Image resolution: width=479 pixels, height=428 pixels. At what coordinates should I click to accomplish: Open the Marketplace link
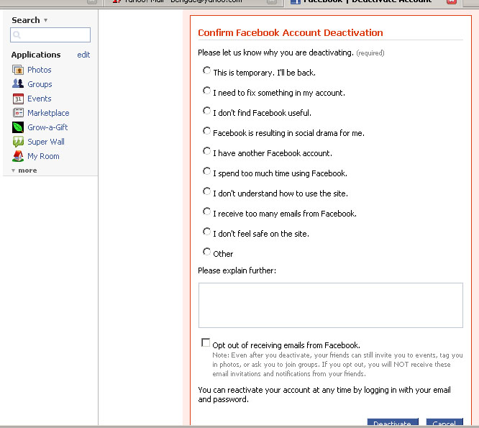click(x=48, y=113)
